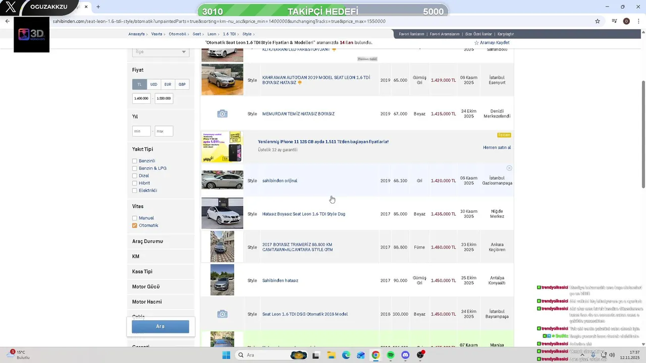Image resolution: width=646 pixels, height=363 pixels.
Task: Click the maximum price field
Action: pos(164,98)
